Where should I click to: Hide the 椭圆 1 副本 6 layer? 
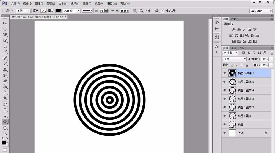(225, 73)
